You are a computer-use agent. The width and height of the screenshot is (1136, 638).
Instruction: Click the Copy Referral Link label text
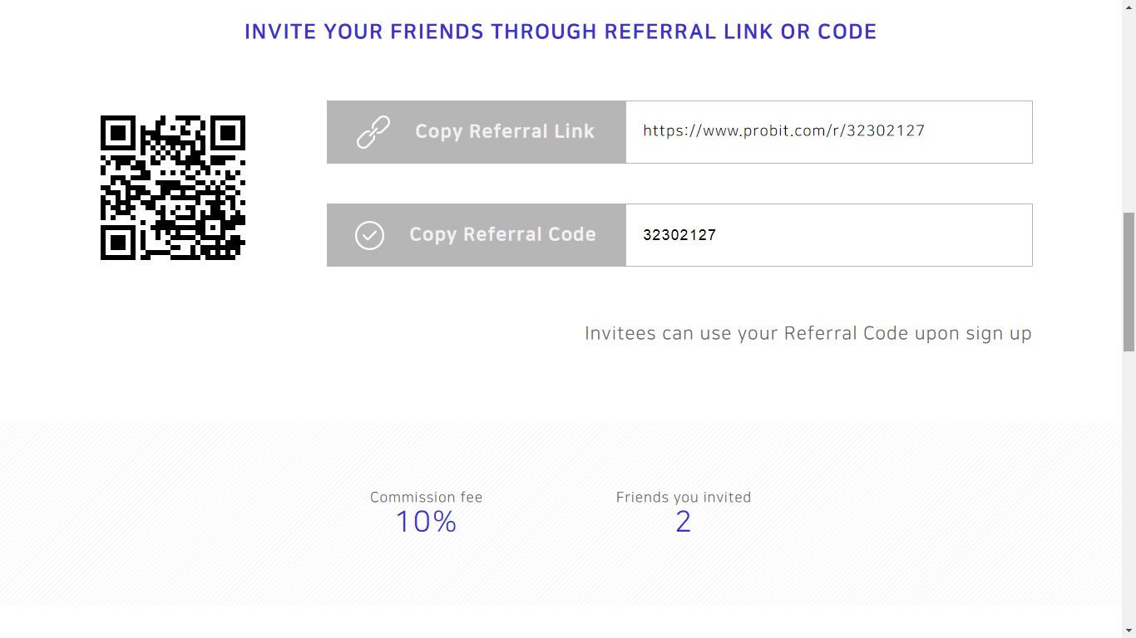[505, 131]
